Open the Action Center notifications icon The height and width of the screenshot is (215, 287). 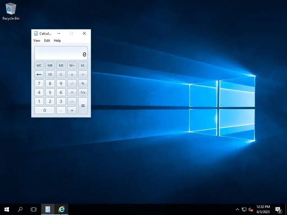278,209
